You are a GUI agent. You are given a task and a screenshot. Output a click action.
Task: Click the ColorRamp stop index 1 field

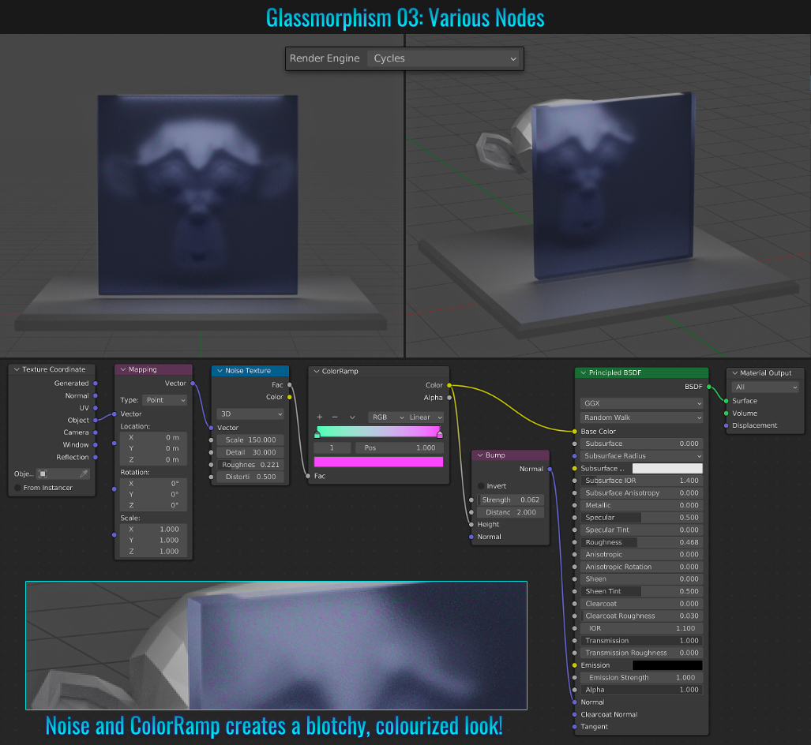[332, 447]
